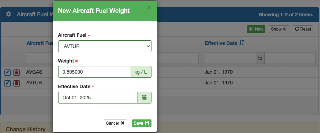Cancel the new fuel weight dialog

tap(115, 123)
